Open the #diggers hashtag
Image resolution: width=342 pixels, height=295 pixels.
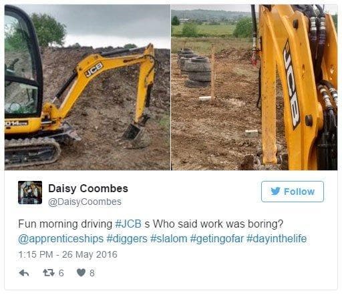[x=127, y=239]
